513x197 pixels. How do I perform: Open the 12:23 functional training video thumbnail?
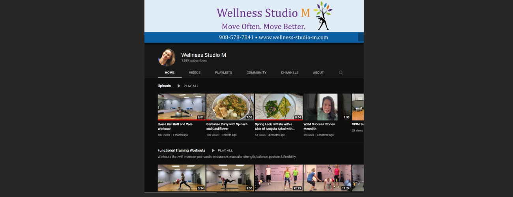coord(279,178)
